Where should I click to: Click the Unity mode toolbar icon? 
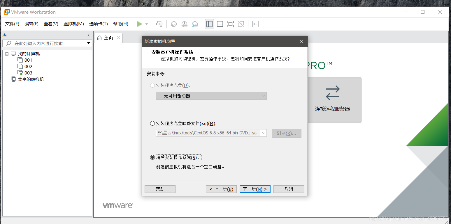coord(241,24)
